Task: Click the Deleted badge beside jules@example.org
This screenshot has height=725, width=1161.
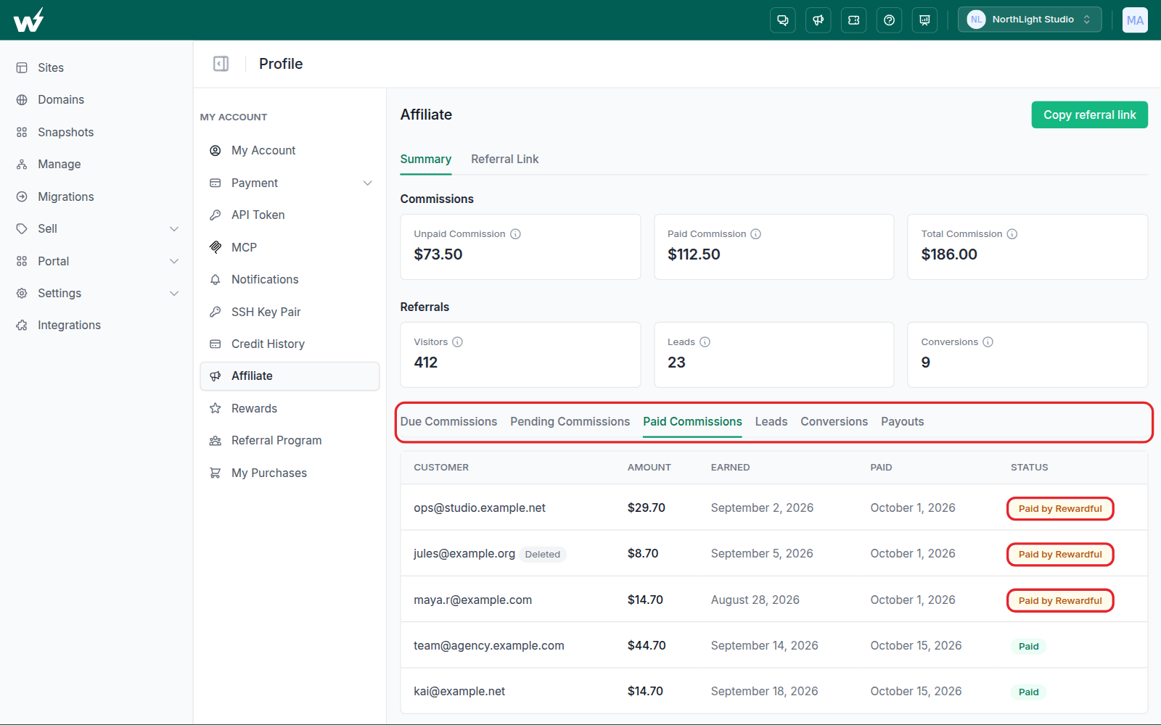Action: pos(543,555)
